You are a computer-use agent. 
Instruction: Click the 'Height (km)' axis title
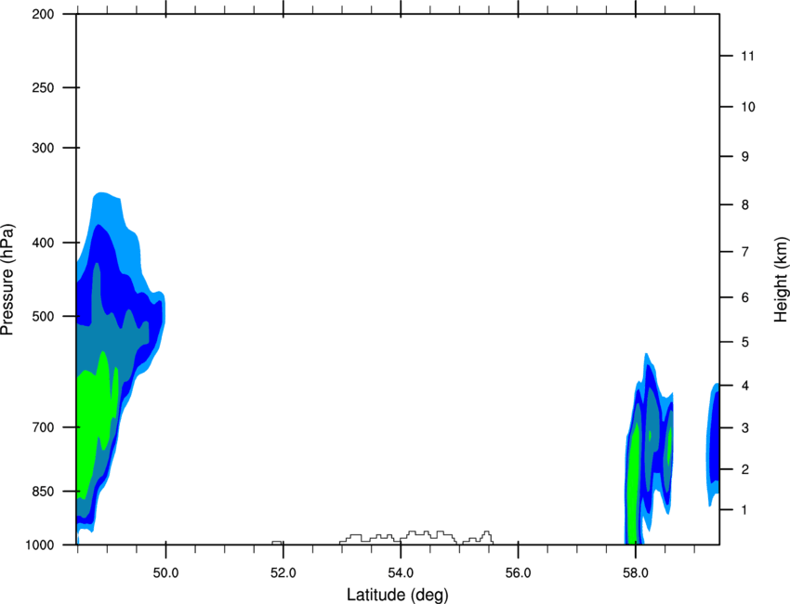coord(781,279)
